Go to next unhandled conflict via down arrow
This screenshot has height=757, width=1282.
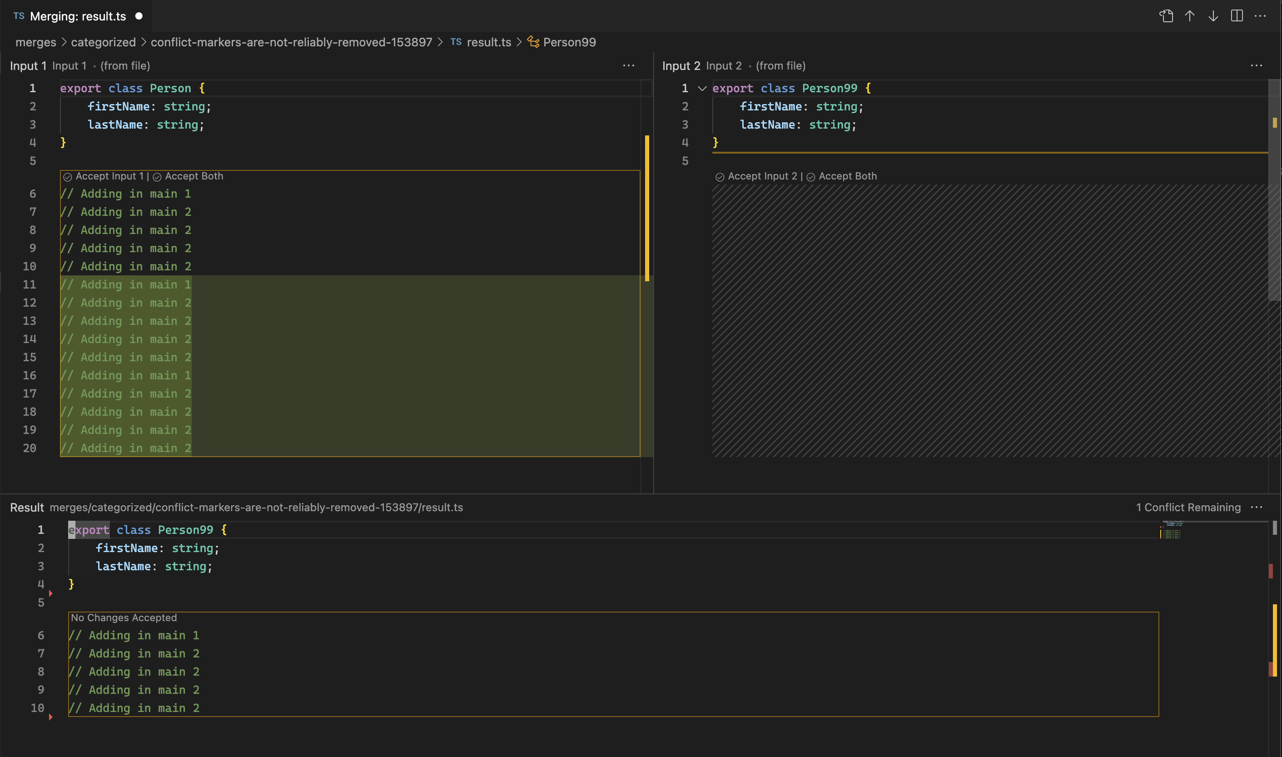point(1212,16)
